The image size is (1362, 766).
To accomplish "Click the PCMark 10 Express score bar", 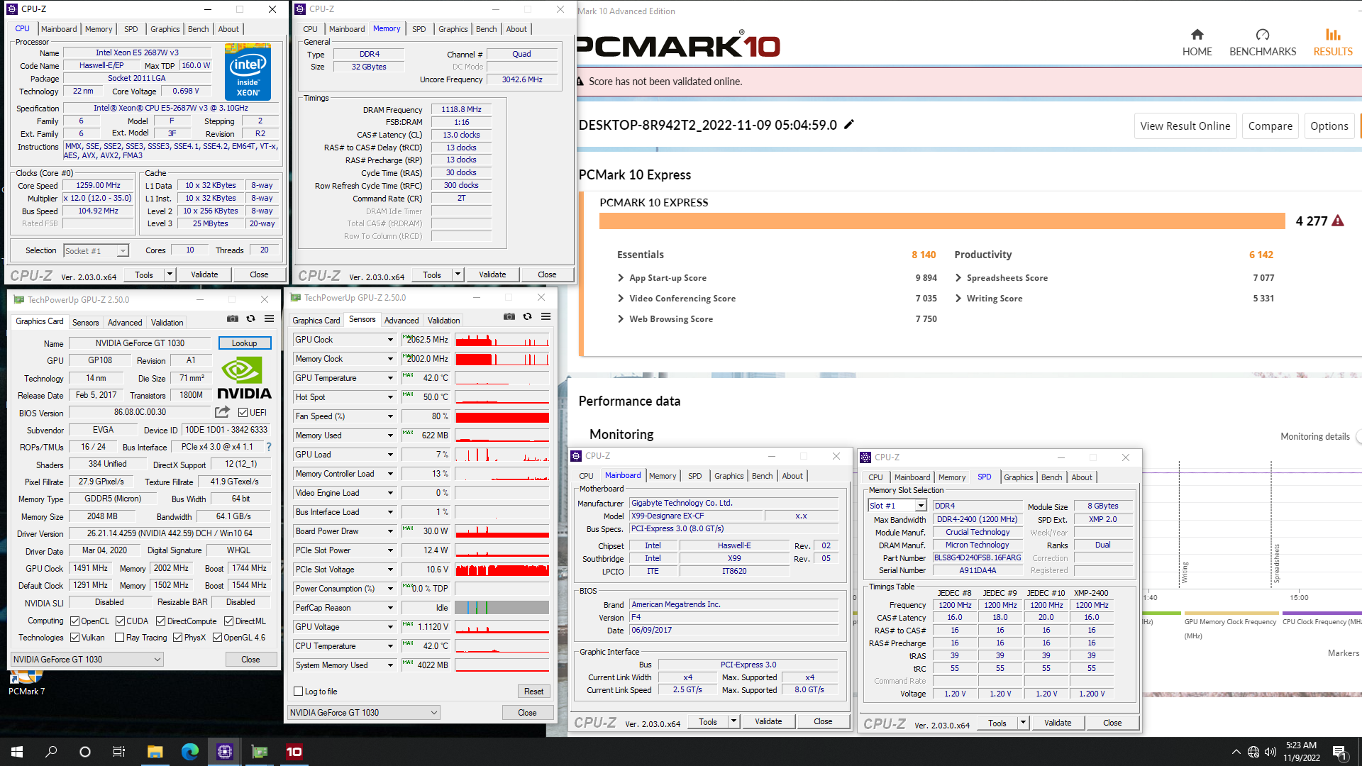I will pyautogui.click(x=942, y=221).
